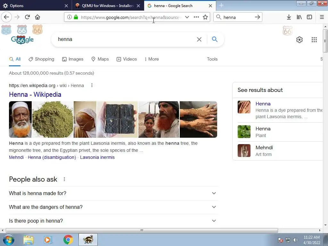View the secure connection padlock
The height and width of the screenshot is (246, 328).
pos(76,17)
